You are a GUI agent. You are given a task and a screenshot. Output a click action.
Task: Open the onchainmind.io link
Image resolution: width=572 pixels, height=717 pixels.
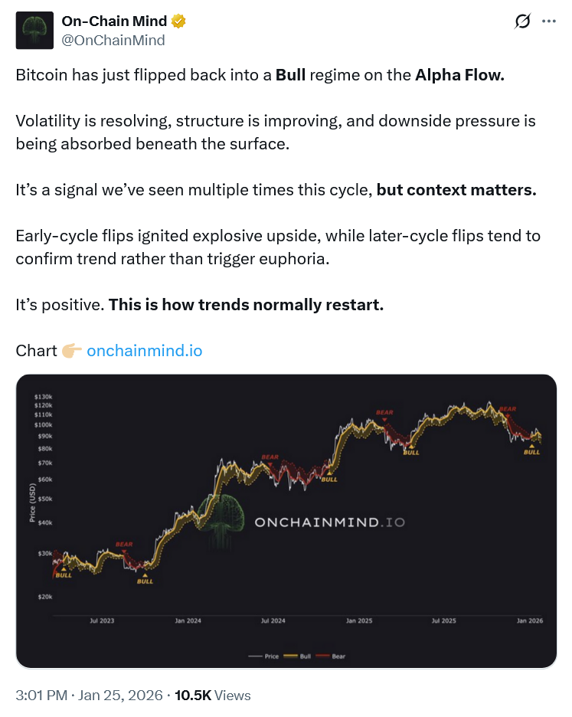click(x=145, y=351)
